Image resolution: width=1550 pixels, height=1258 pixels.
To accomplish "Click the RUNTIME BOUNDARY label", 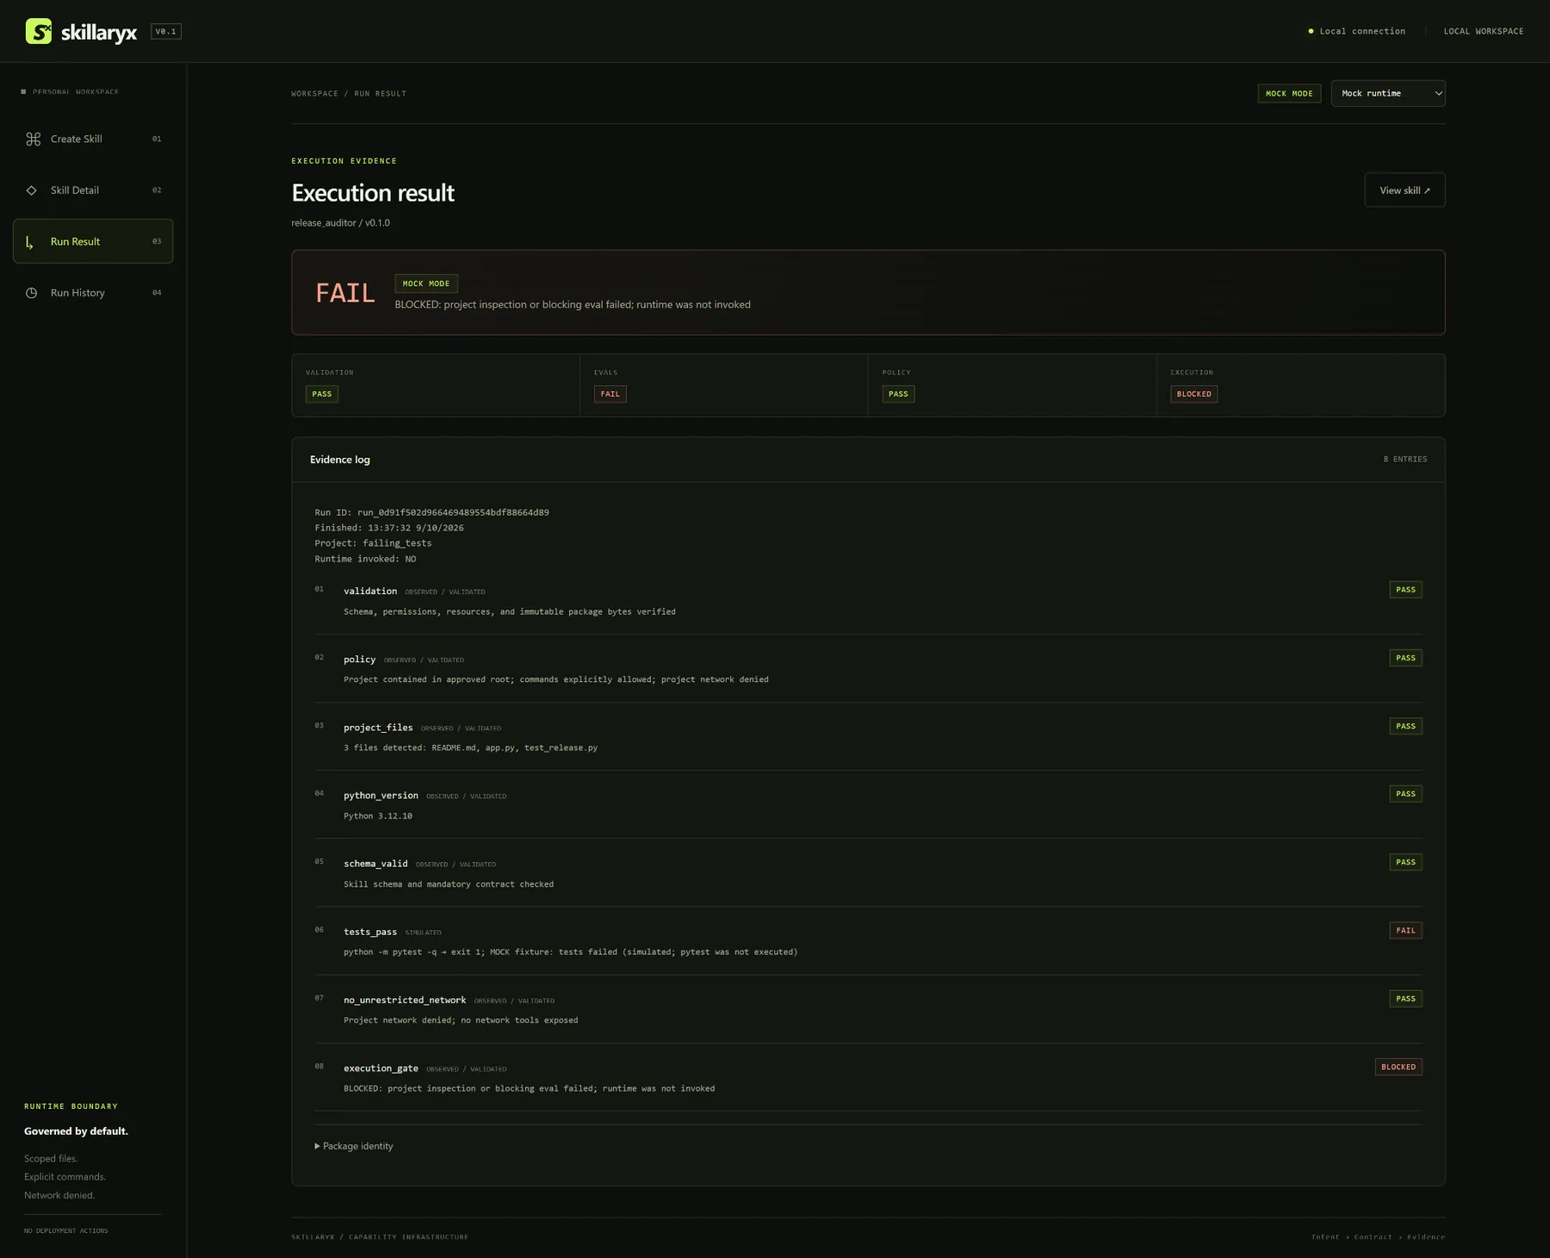I will pos(71,1106).
